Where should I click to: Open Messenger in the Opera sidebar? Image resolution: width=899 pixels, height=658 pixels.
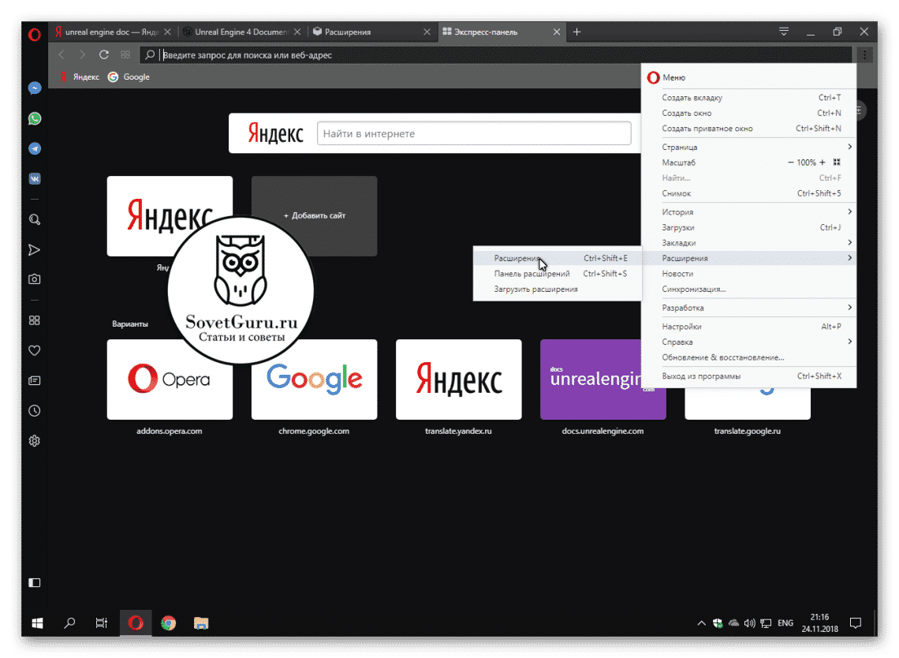coord(35,88)
